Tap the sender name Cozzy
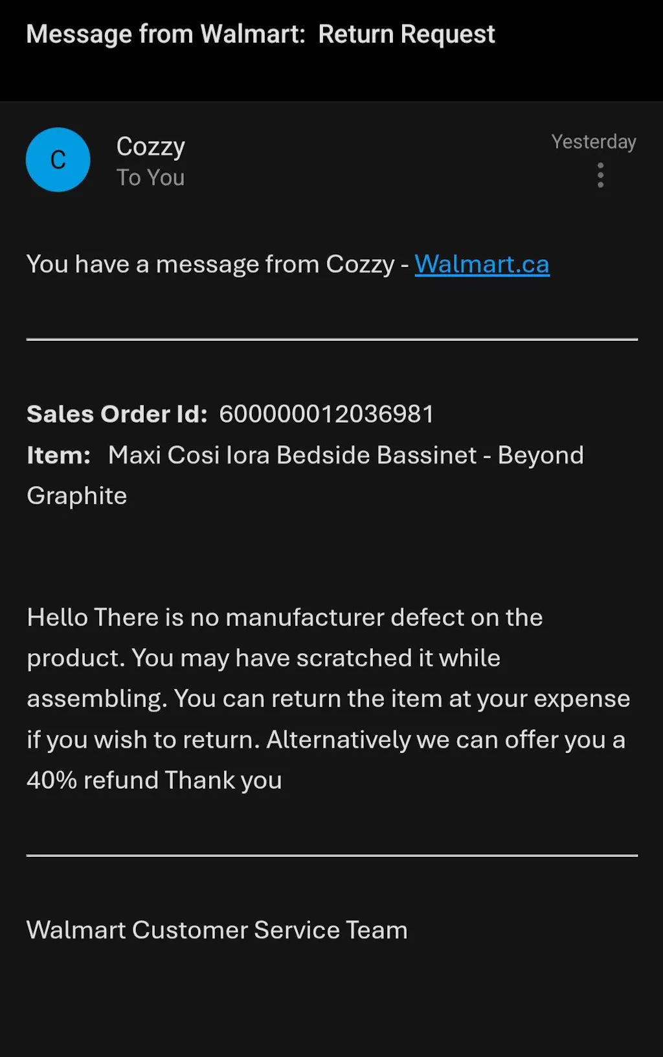Image resolution: width=663 pixels, height=1057 pixels. (x=150, y=146)
